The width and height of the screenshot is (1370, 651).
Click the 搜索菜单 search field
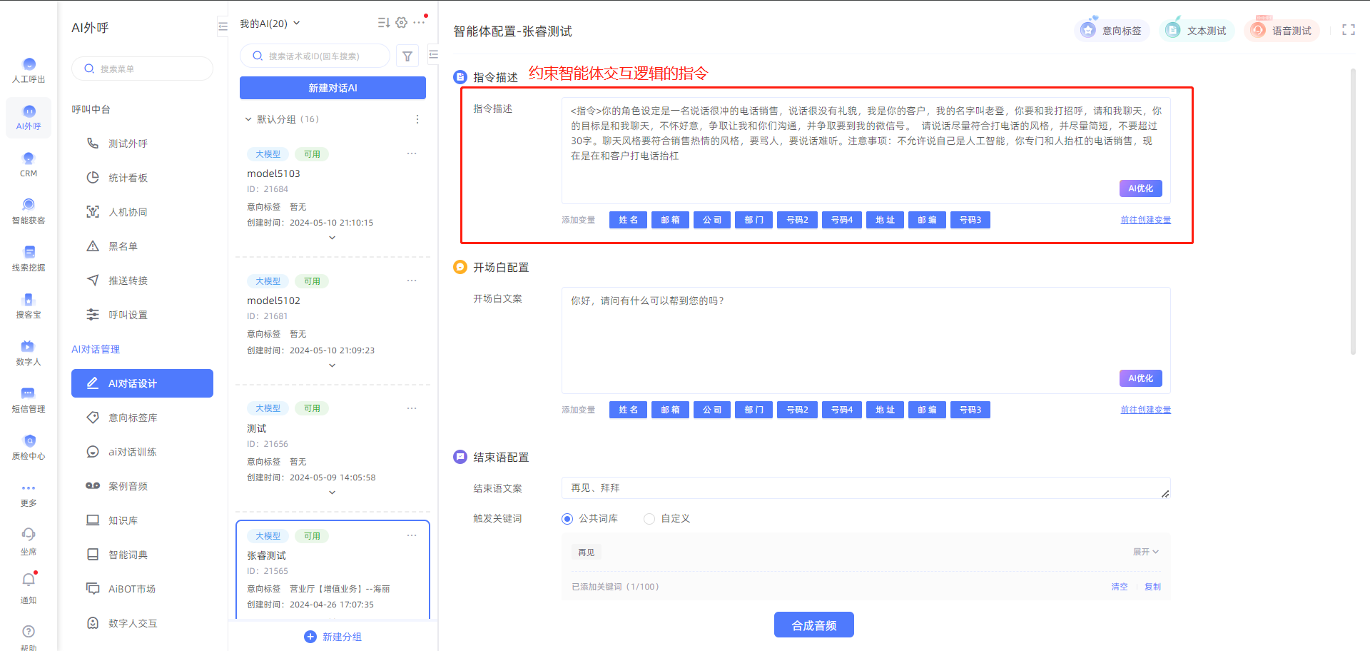[142, 69]
